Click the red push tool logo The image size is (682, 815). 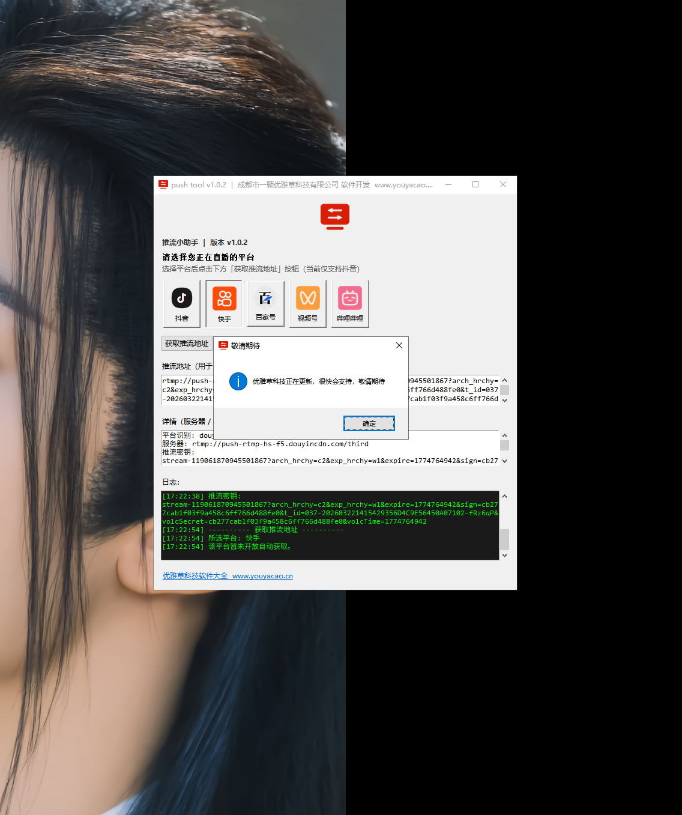335,217
